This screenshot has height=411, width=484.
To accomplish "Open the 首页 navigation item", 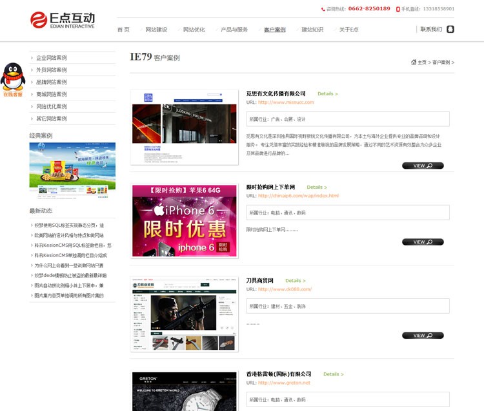I will [123, 30].
